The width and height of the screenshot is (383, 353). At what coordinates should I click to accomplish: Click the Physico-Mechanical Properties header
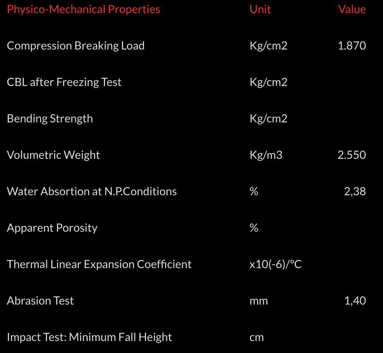[x=83, y=9]
